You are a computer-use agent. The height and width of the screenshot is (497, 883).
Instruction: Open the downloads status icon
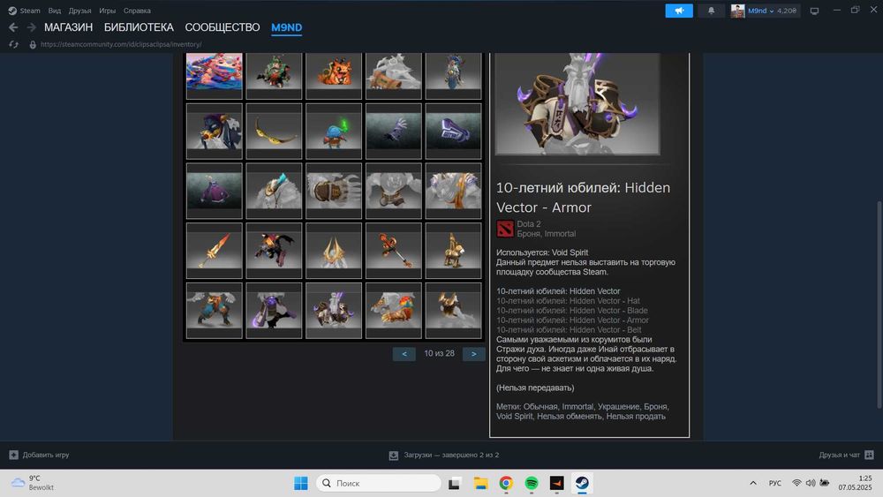394,456
